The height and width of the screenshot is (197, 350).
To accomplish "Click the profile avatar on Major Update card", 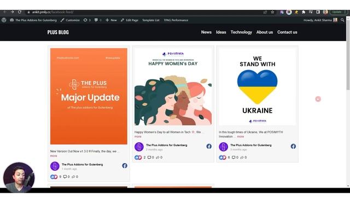I will click(55, 166).
